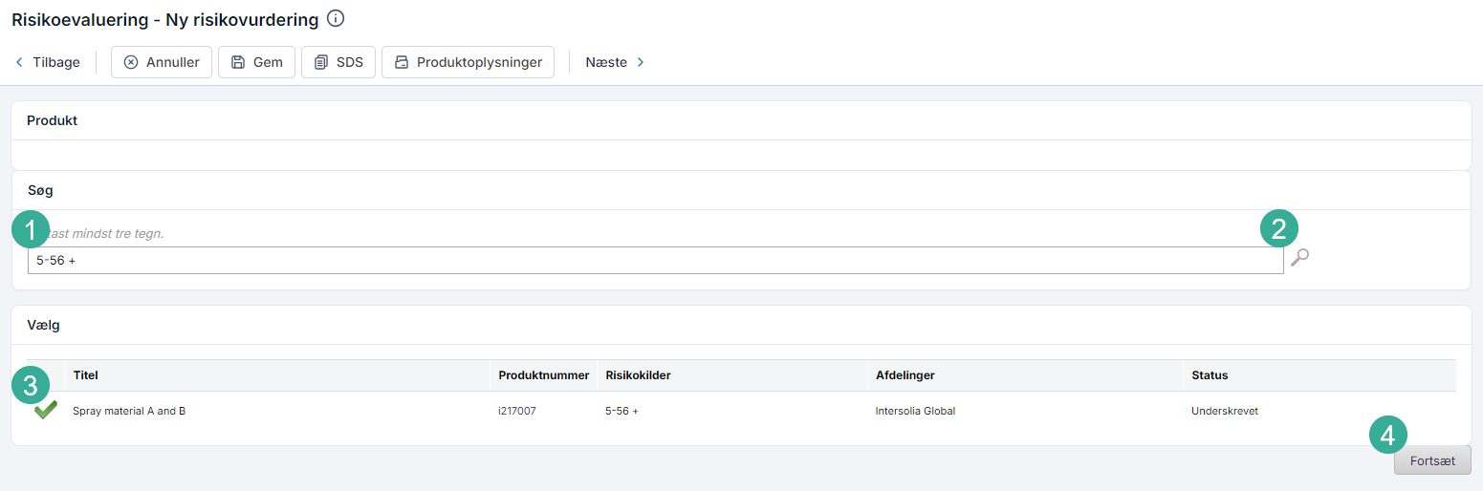Click the floppy disk icon in Gem

(x=238, y=62)
